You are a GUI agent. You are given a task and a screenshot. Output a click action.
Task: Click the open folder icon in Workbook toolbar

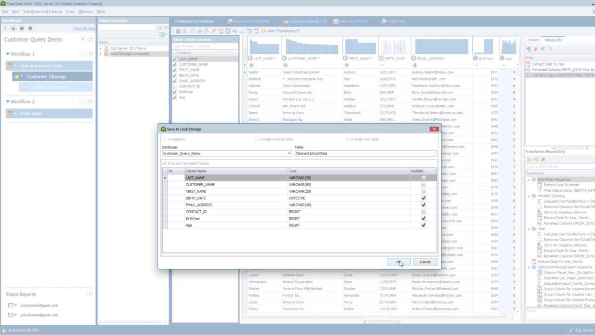(x=13, y=28)
